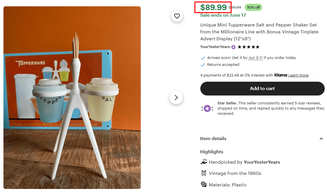This screenshot has height=193, width=327.
Task: Click the vintage alarm clock icon
Action: coord(204,173)
